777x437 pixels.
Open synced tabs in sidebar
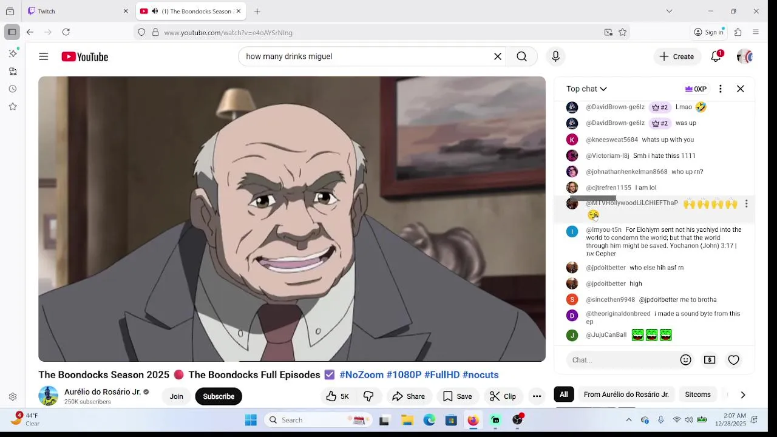(13, 71)
